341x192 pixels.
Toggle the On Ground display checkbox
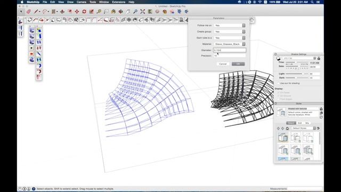[x=278, y=96]
